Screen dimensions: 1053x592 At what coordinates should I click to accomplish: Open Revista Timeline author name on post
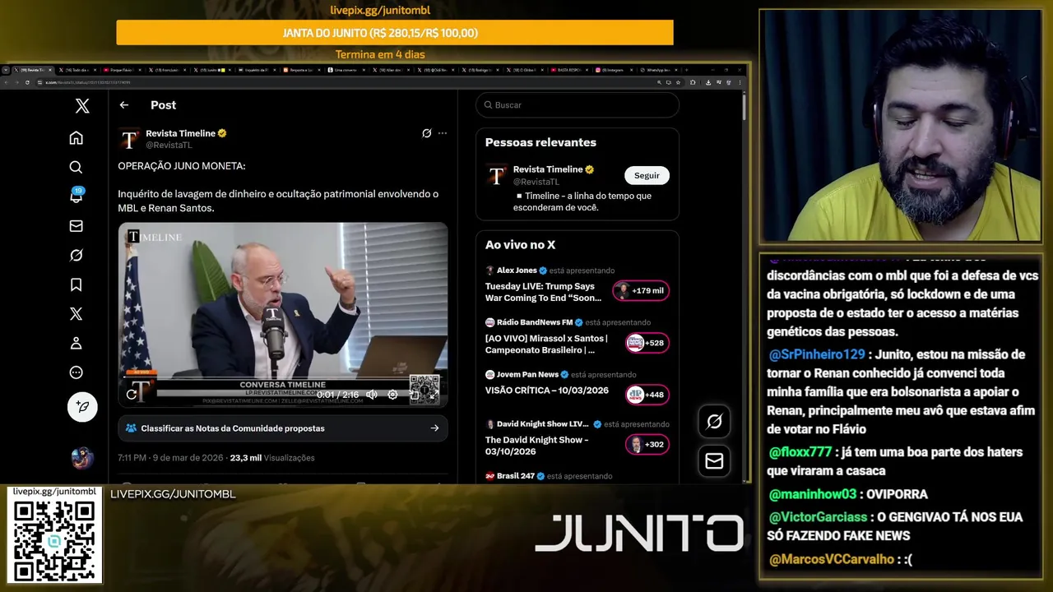pyautogui.click(x=181, y=133)
